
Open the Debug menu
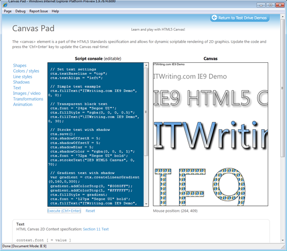20,11
